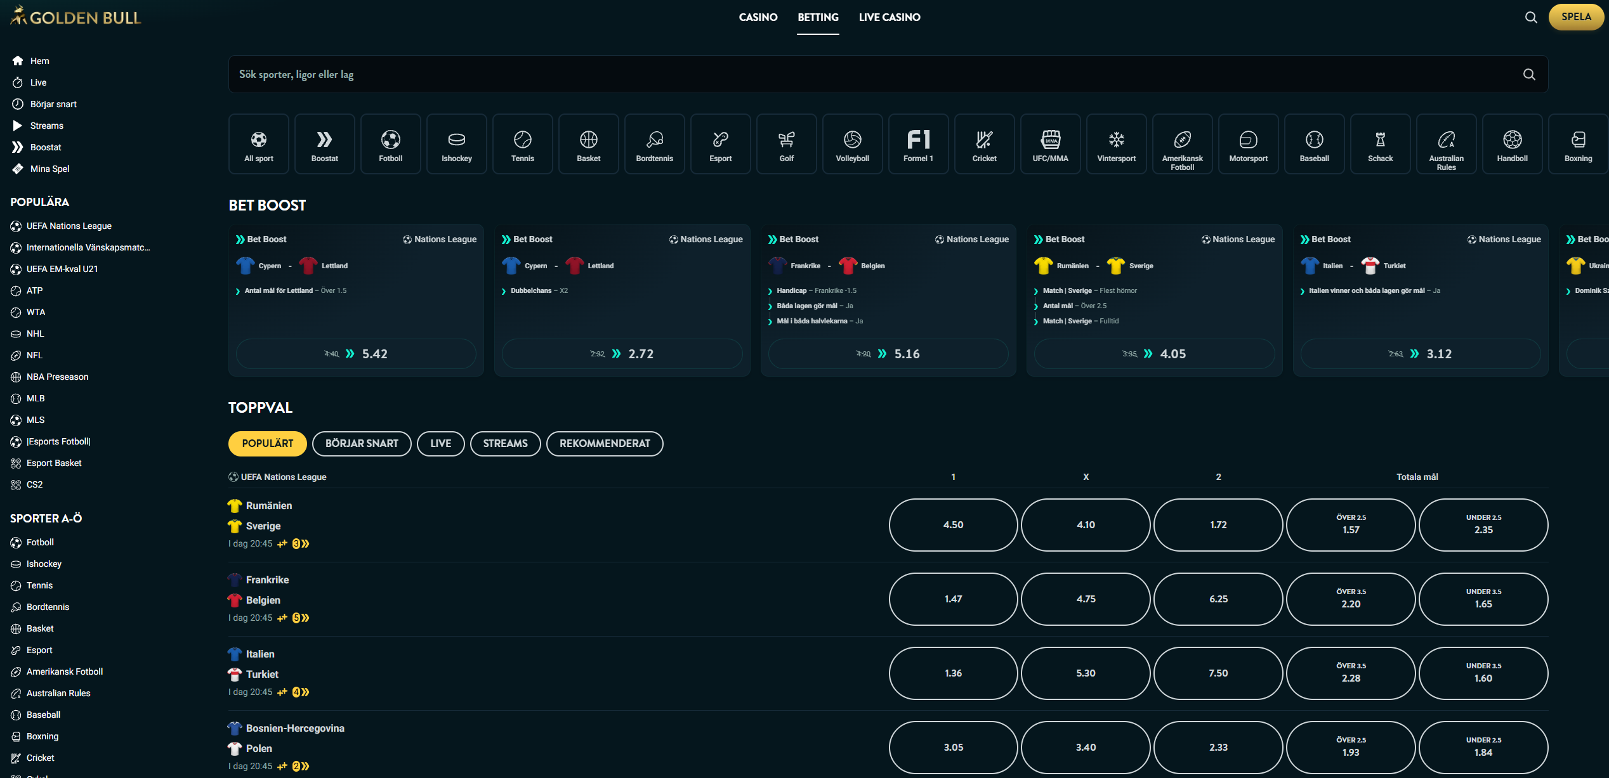This screenshot has width=1609, height=778.
Task: Open UEFA Nations League popular link
Action: 62,226
